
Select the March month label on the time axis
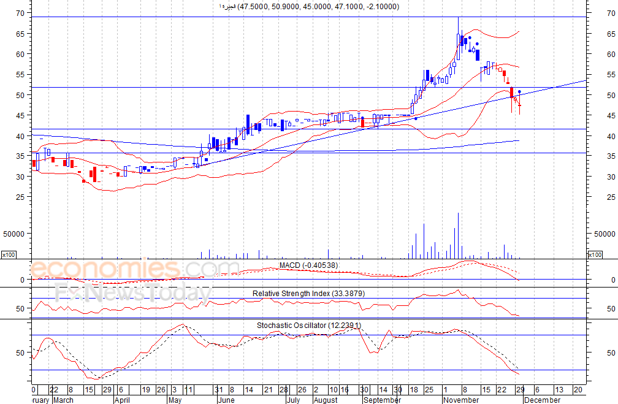(63, 400)
